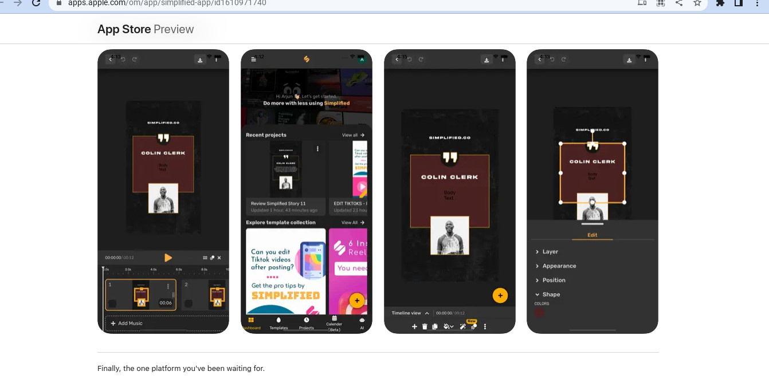
Task: Click the Finally, the one platform description text
Action: pos(181,368)
